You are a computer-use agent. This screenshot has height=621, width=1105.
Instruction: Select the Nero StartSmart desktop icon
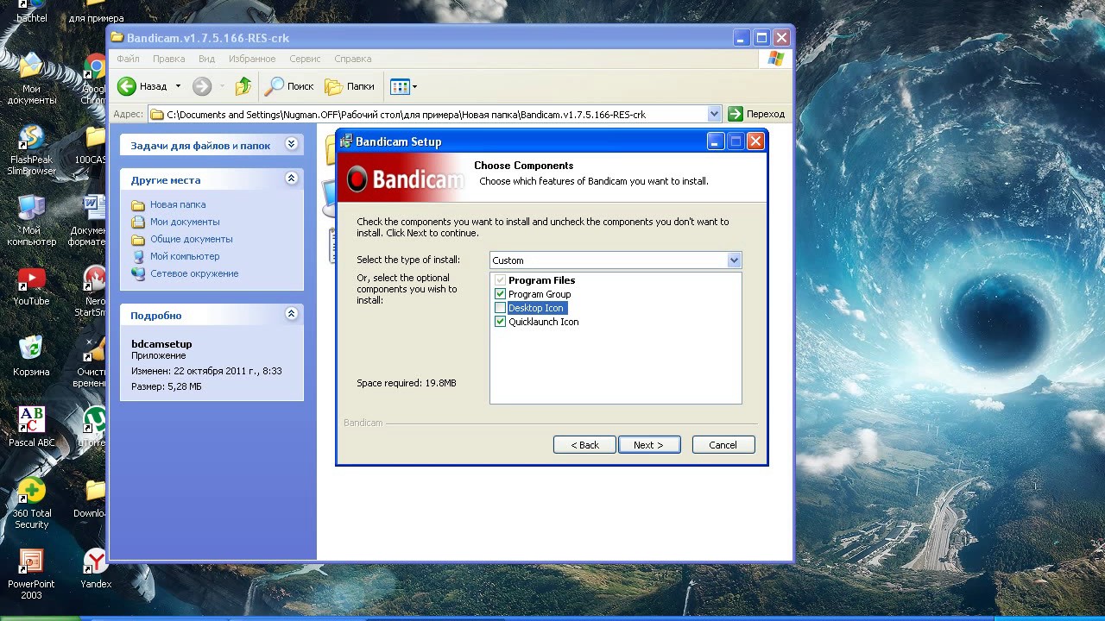pyautogui.click(x=92, y=292)
